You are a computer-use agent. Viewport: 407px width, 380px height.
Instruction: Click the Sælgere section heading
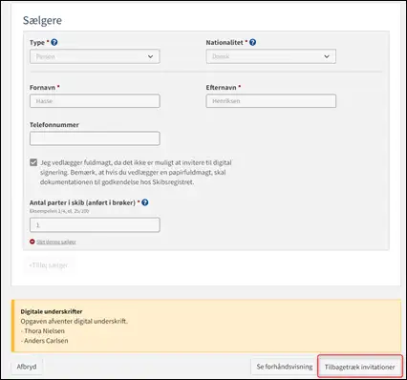point(42,20)
